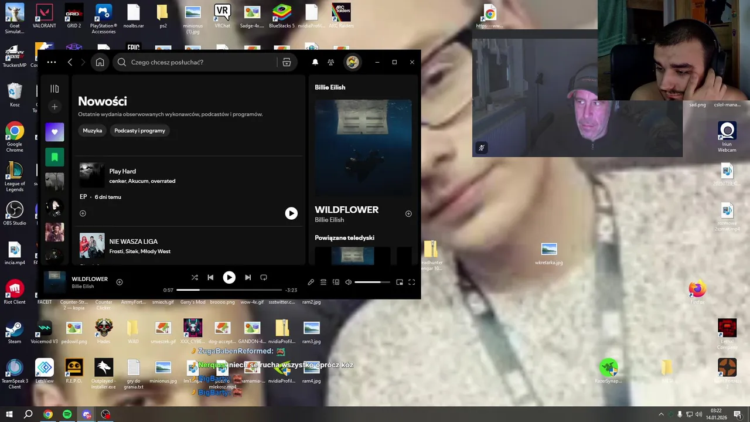The image size is (750, 422).
Task: Open Spotify miniplayer
Action: 400,282
